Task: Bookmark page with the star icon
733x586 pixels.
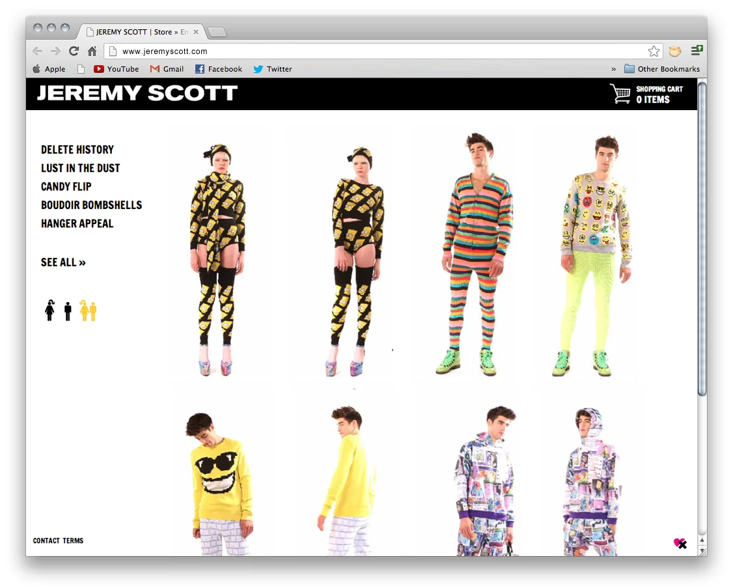Action: (x=654, y=51)
